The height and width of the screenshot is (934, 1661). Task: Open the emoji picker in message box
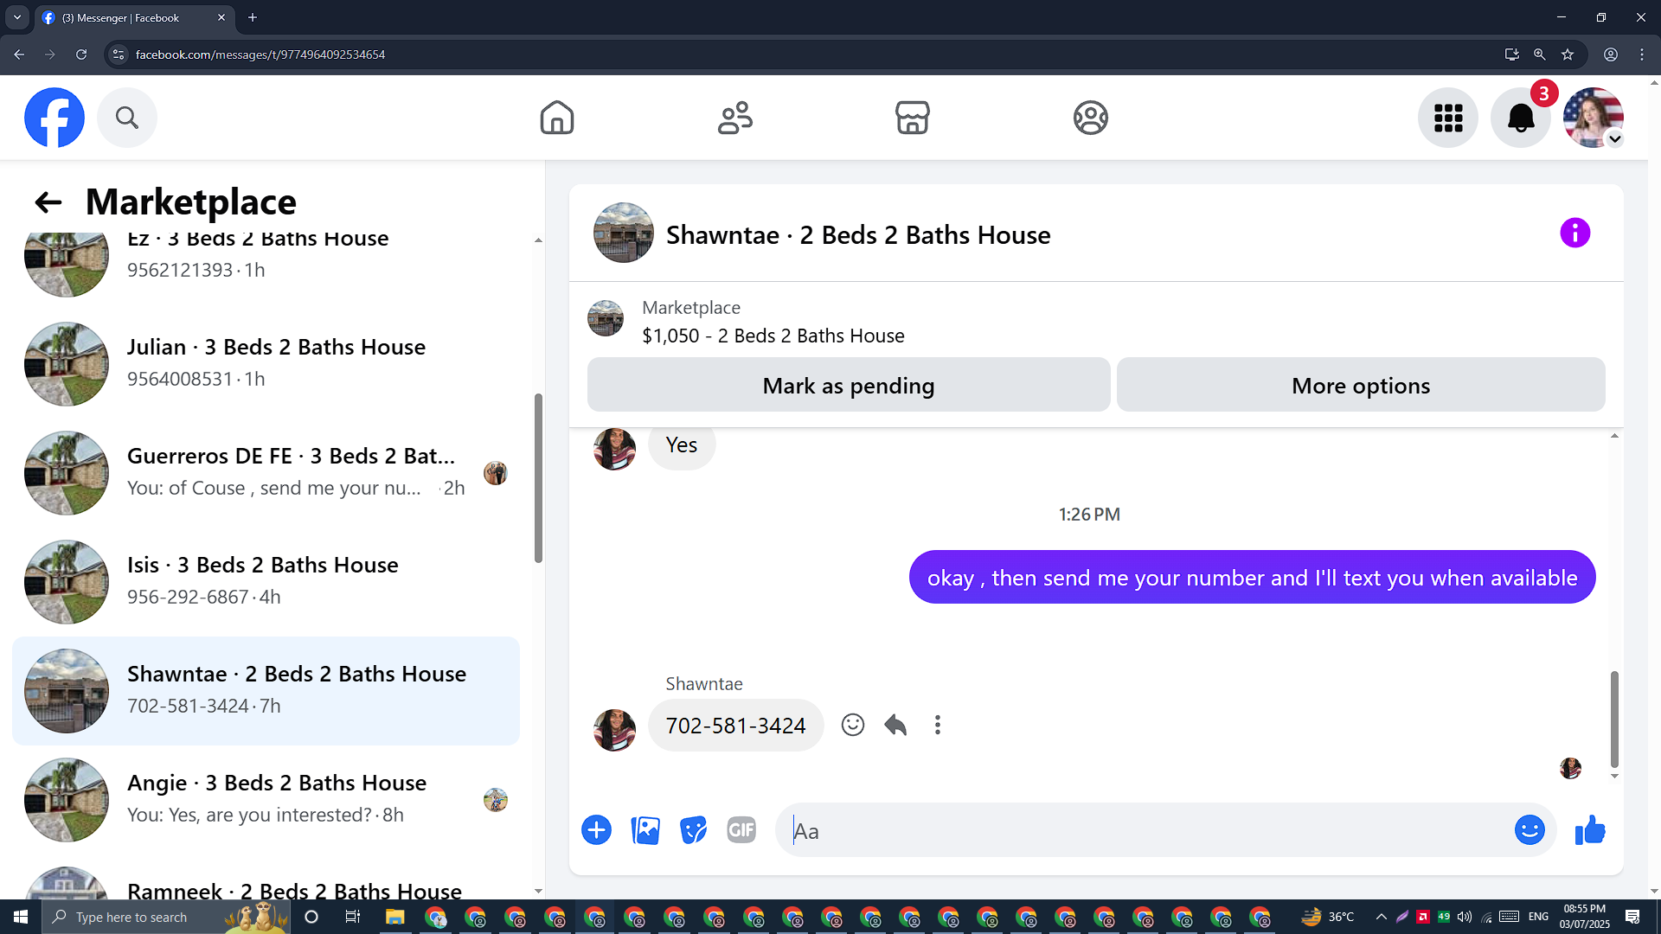[x=1529, y=830]
